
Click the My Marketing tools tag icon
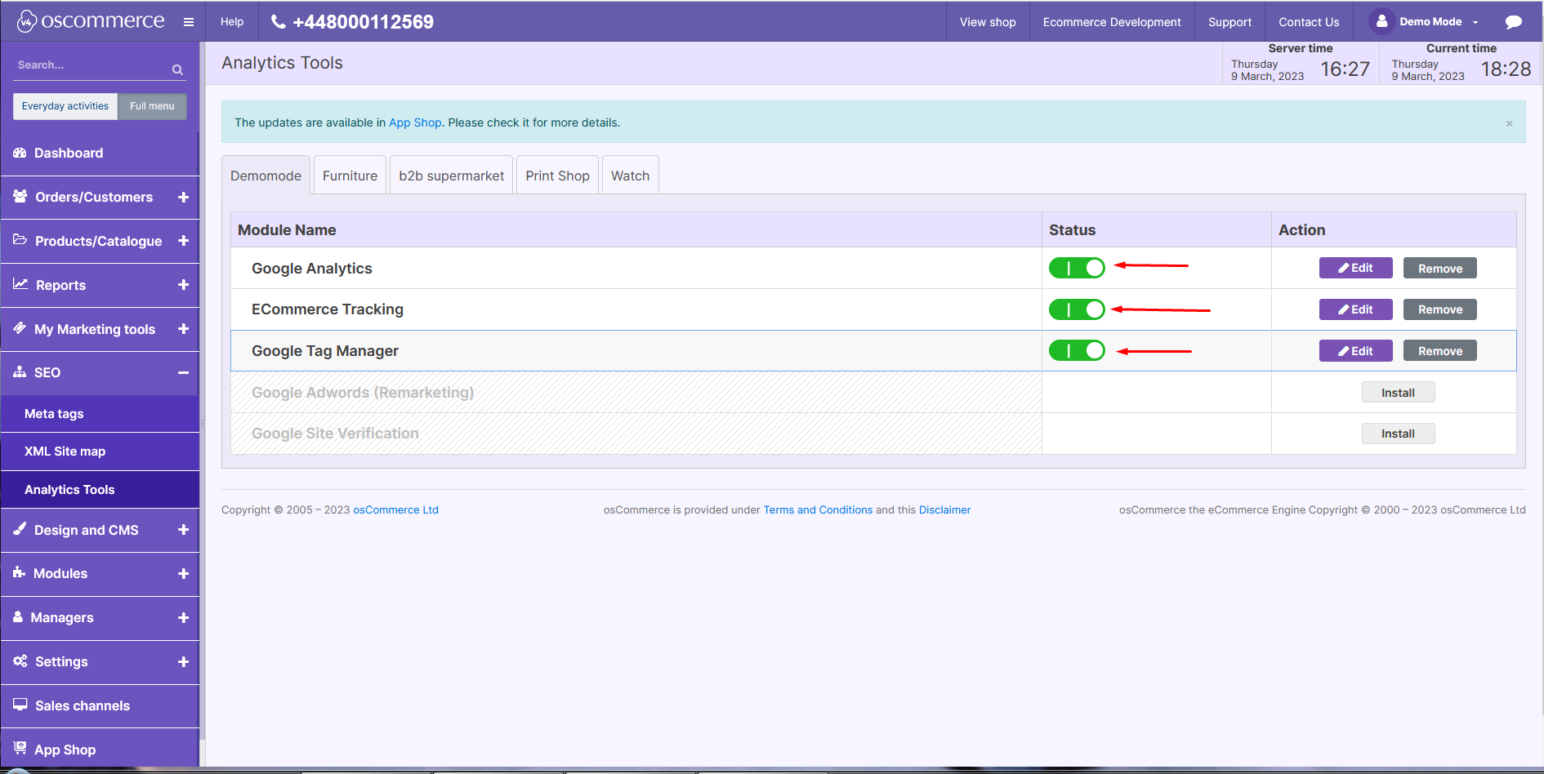20,328
